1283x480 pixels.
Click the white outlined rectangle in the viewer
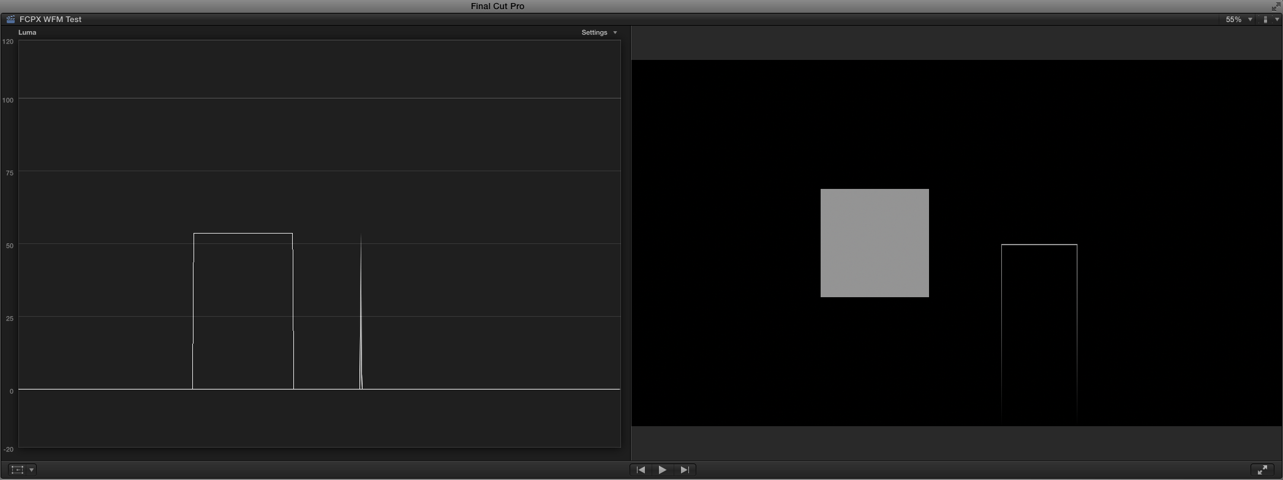coord(1039,333)
